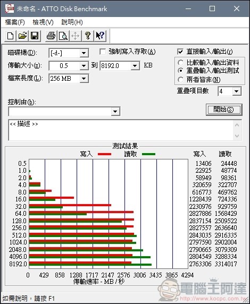Click the red 寫入 legend swatch
This screenshot has height=304, width=250.
click(104, 154)
